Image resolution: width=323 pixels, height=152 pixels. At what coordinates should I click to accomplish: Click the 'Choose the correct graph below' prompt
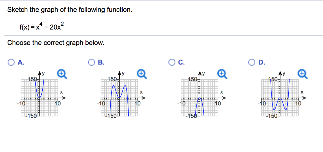(56, 43)
